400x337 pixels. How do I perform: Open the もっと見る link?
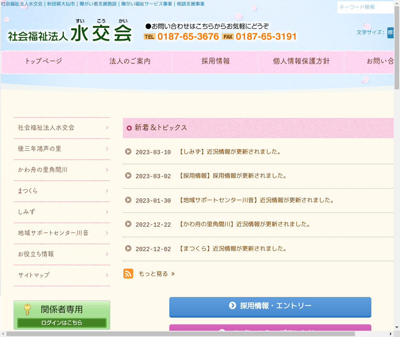pyautogui.click(x=156, y=274)
